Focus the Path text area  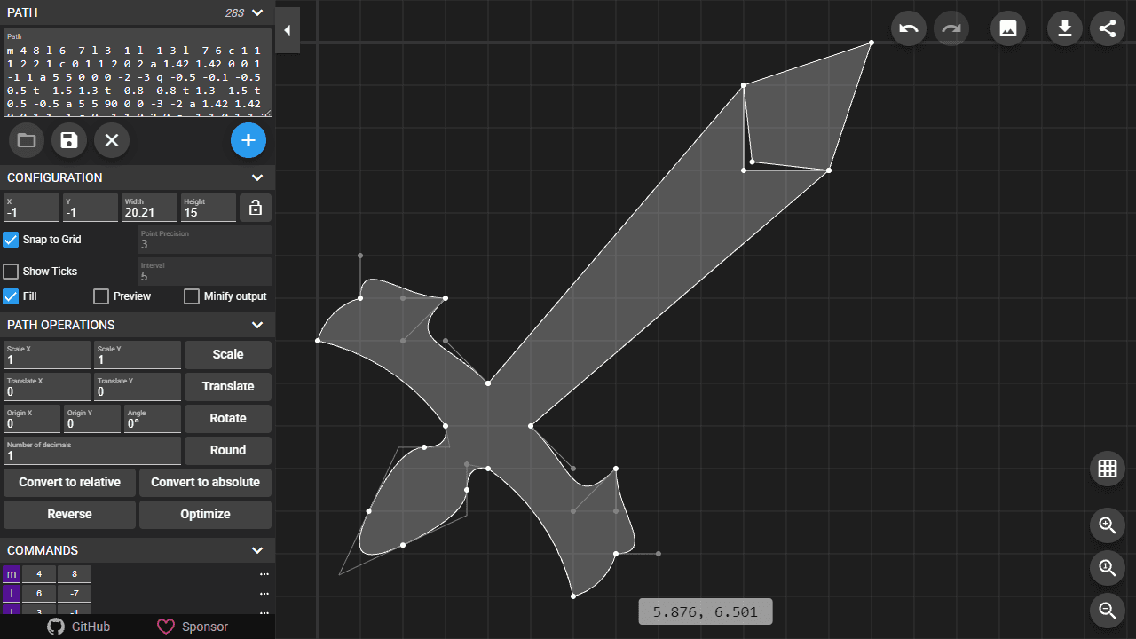[138, 74]
